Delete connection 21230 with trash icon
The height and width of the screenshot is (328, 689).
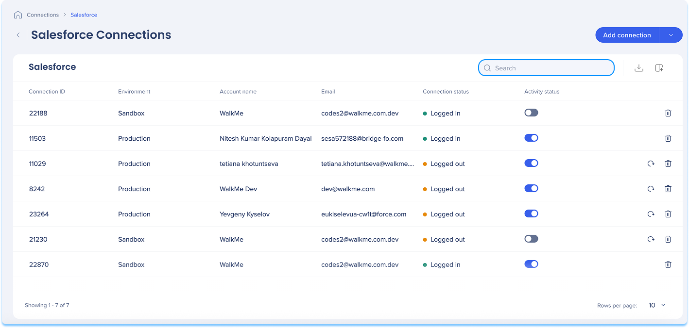(668, 239)
